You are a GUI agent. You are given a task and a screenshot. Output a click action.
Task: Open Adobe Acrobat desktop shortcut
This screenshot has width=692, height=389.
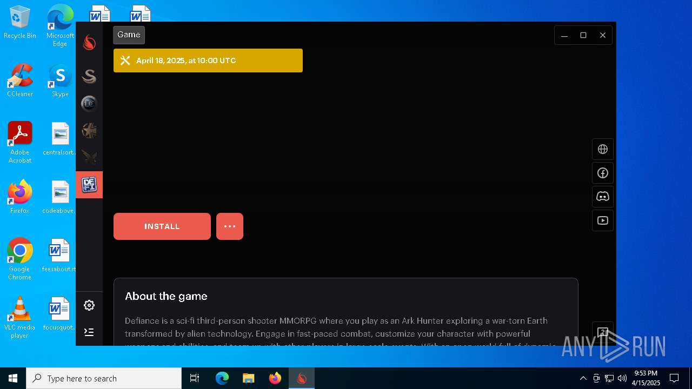coord(20,143)
